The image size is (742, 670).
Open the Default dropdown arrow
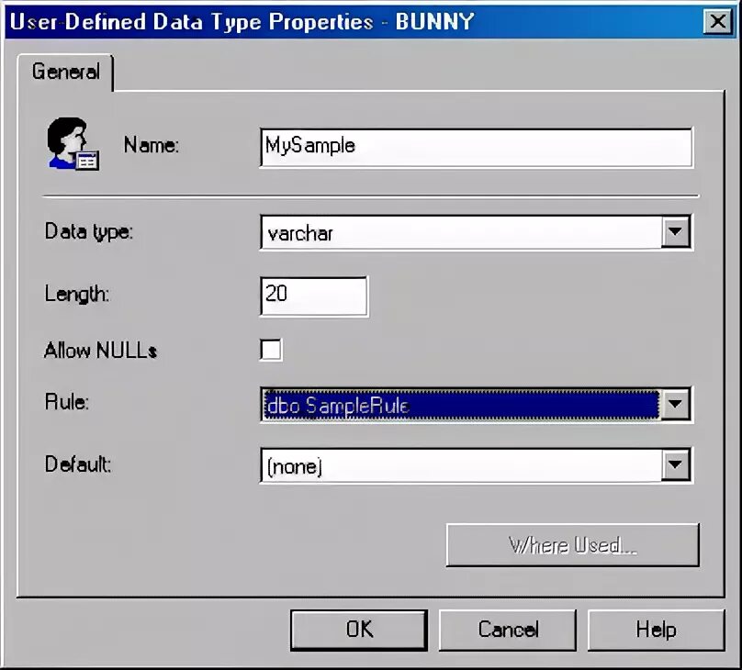click(675, 463)
